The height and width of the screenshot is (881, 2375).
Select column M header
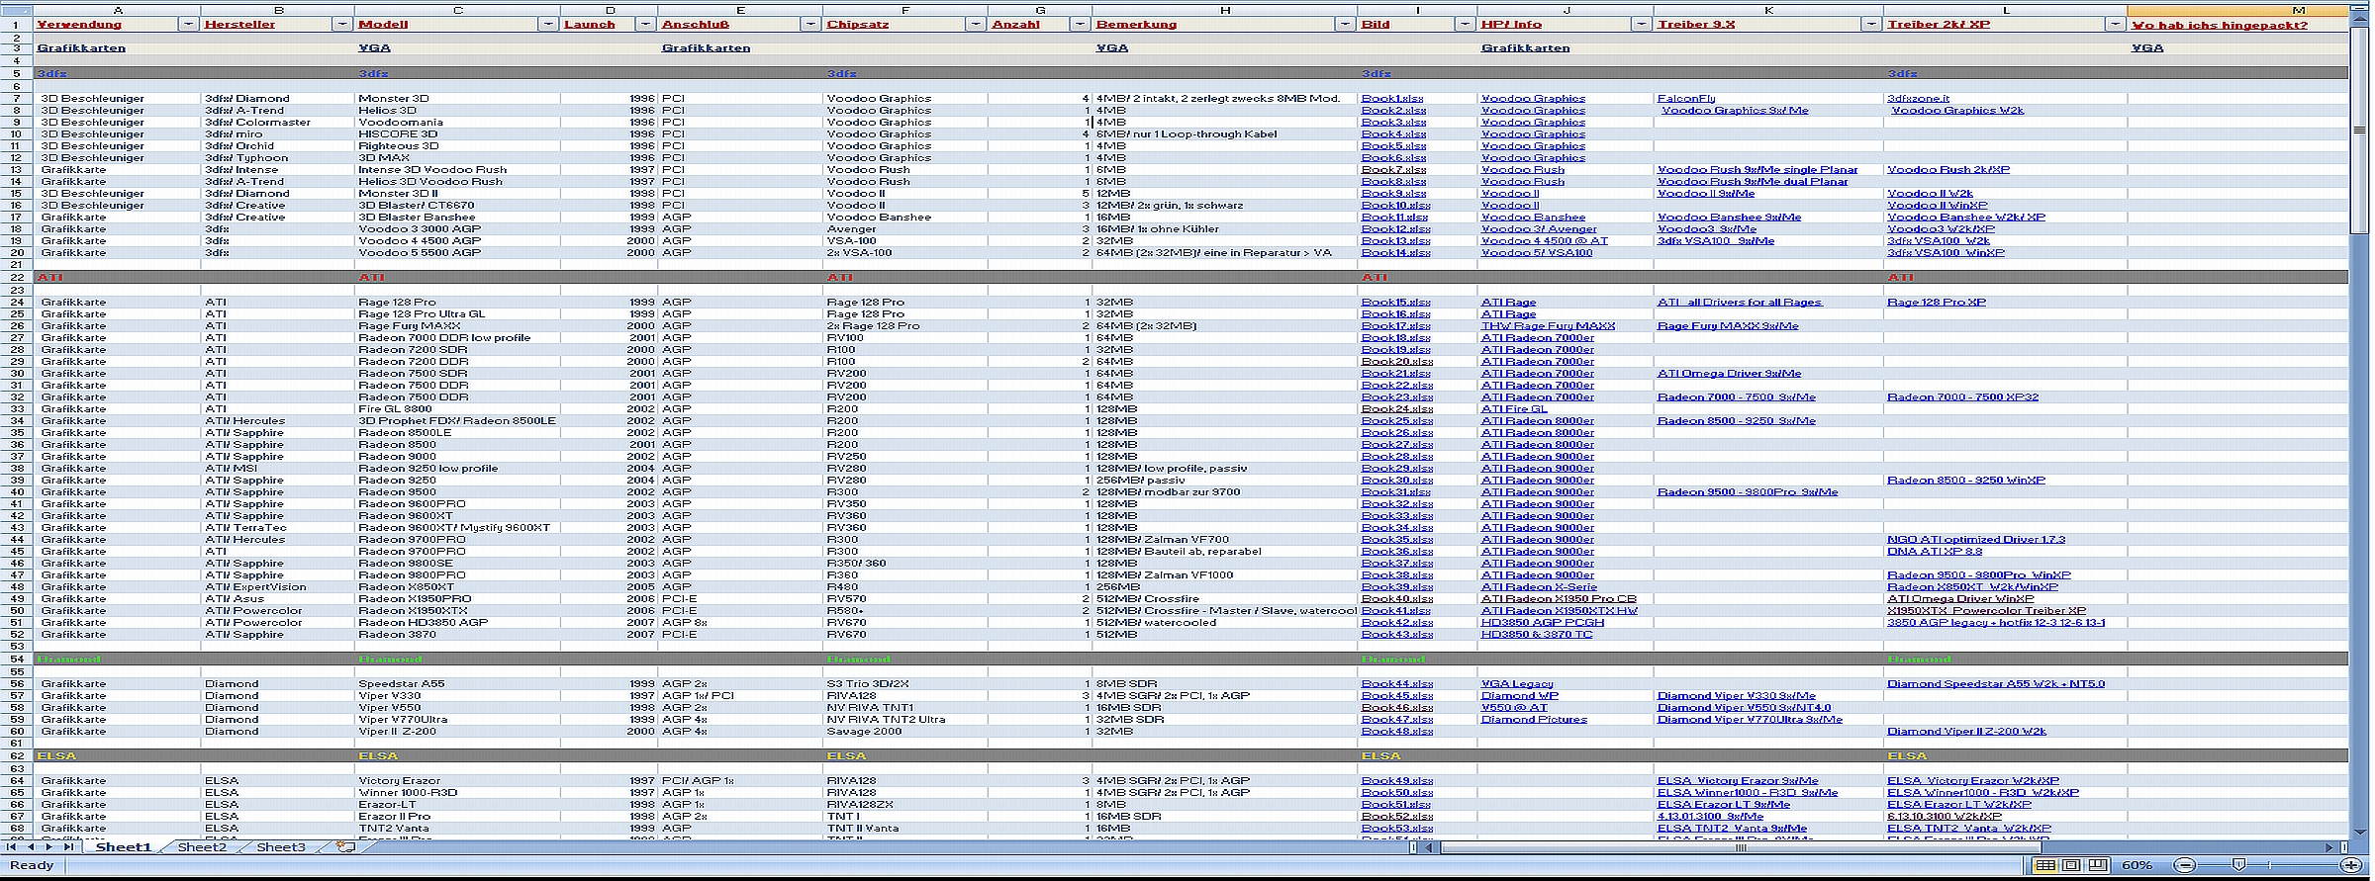(2237, 10)
